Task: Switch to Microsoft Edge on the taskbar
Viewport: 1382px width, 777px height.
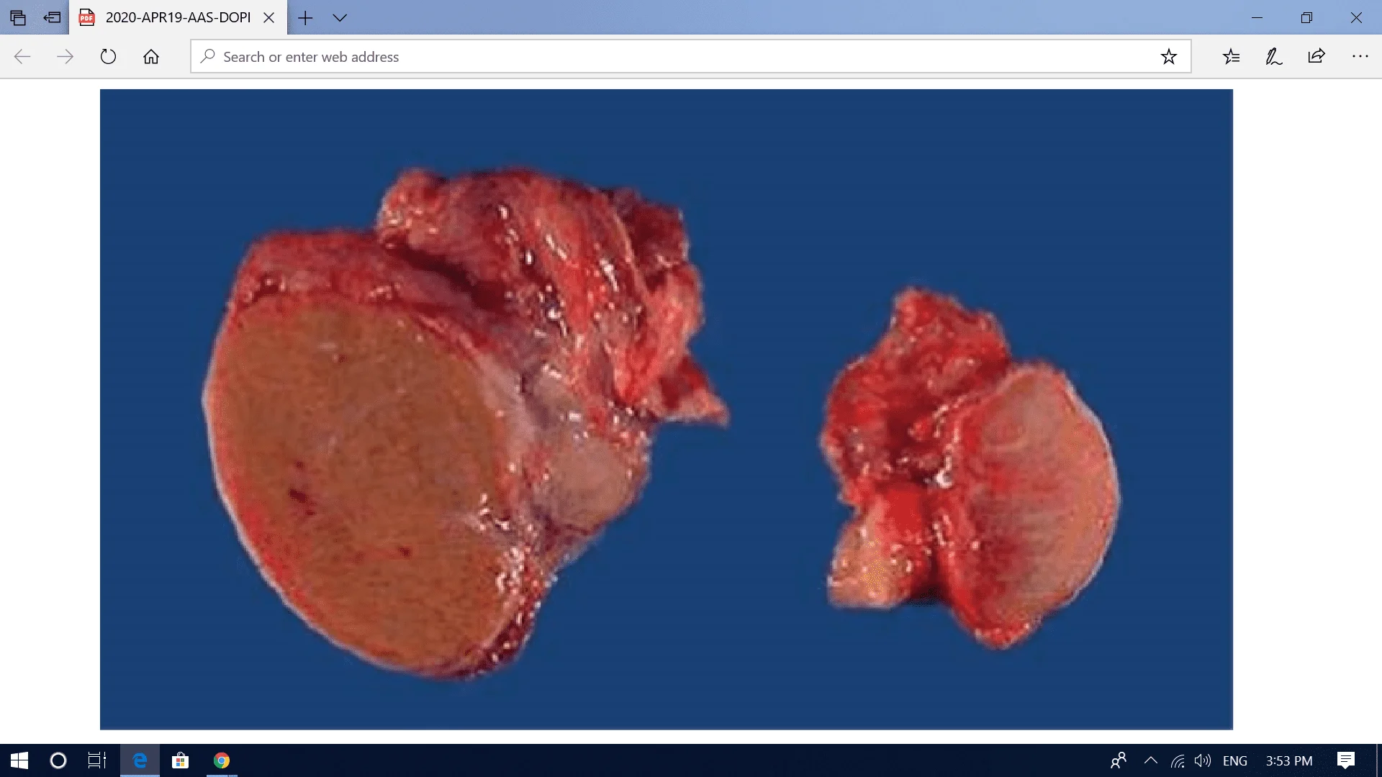Action: point(140,760)
